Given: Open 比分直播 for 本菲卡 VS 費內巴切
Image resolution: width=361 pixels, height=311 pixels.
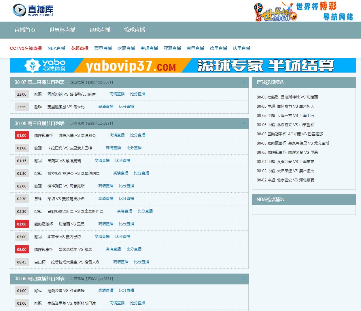Looking at the screenshot, I should (x=123, y=237).
